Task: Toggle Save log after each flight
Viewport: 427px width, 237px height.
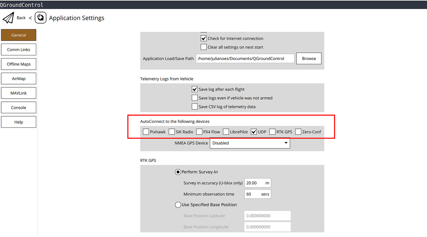Action: click(195, 89)
